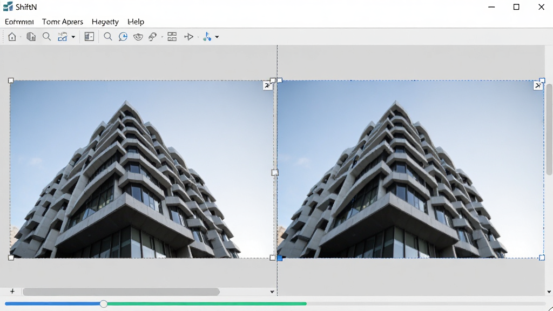Screen dimensions: 553x311
Task: Click the magnifier icon right of the separator
Action: [108, 37]
